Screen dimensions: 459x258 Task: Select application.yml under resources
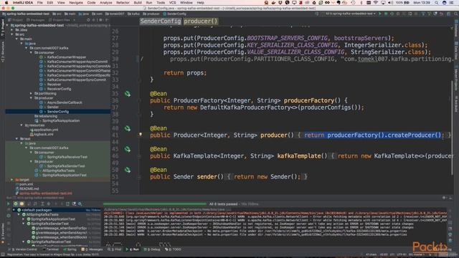pyautogui.click(x=45, y=130)
